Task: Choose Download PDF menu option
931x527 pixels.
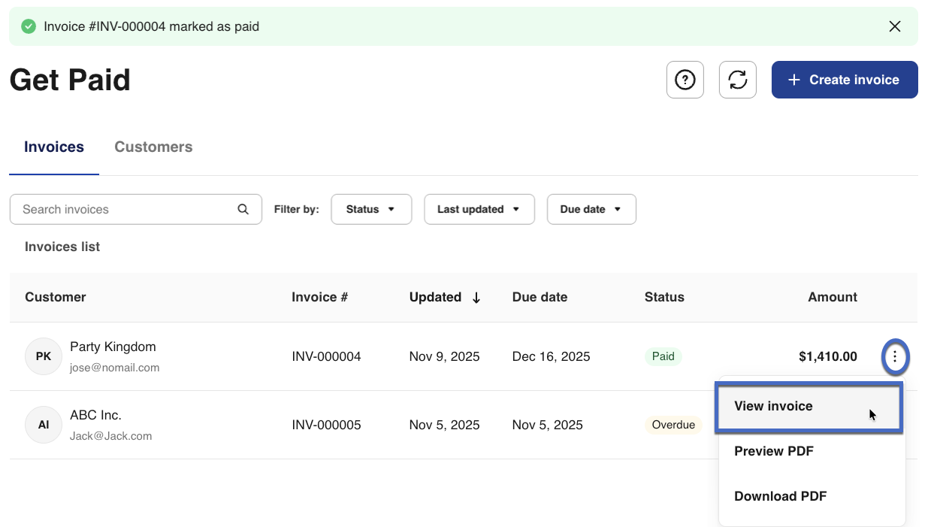Action: point(780,496)
